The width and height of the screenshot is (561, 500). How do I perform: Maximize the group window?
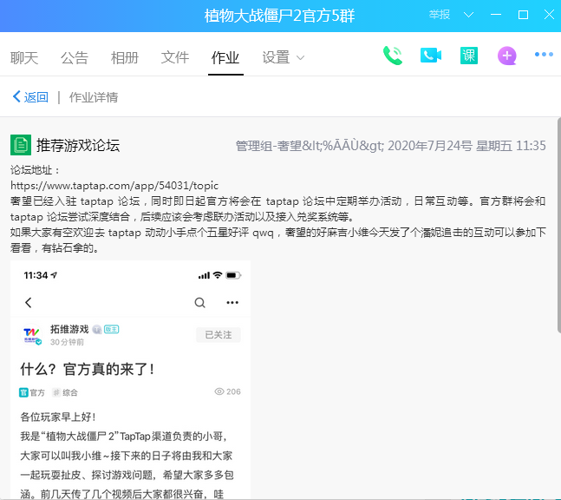point(523,16)
